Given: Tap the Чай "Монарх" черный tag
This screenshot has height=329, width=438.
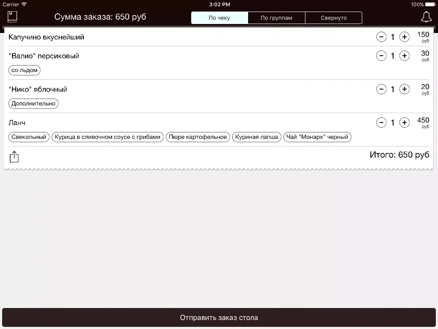Looking at the screenshot, I should (317, 137).
